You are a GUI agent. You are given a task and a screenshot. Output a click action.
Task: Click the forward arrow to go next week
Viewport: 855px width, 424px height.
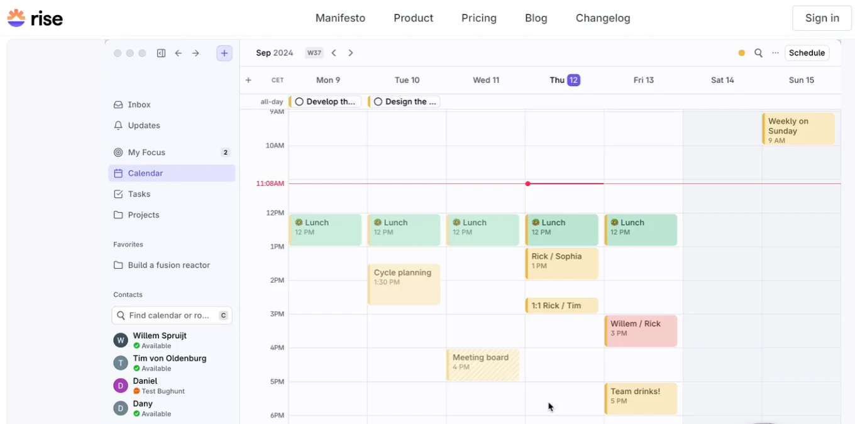click(350, 53)
